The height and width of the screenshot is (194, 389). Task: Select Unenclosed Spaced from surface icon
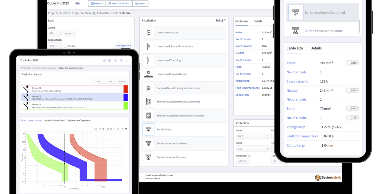pyautogui.click(x=148, y=46)
